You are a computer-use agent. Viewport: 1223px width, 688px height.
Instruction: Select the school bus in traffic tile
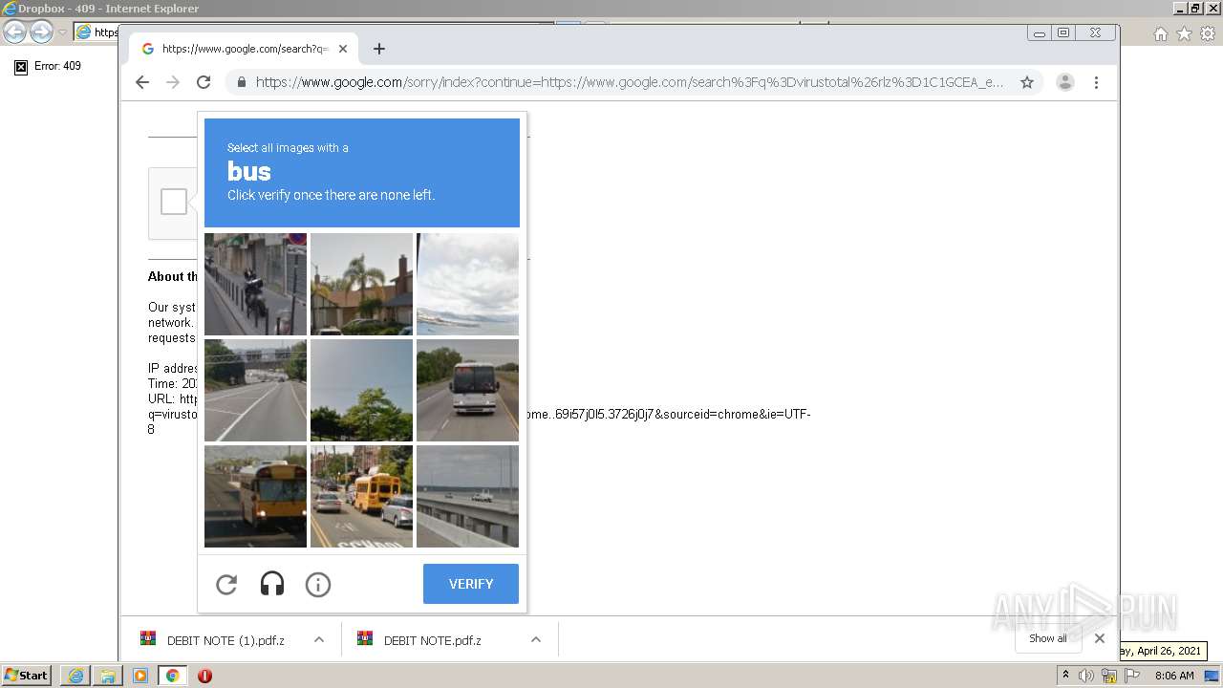tap(361, 496)
